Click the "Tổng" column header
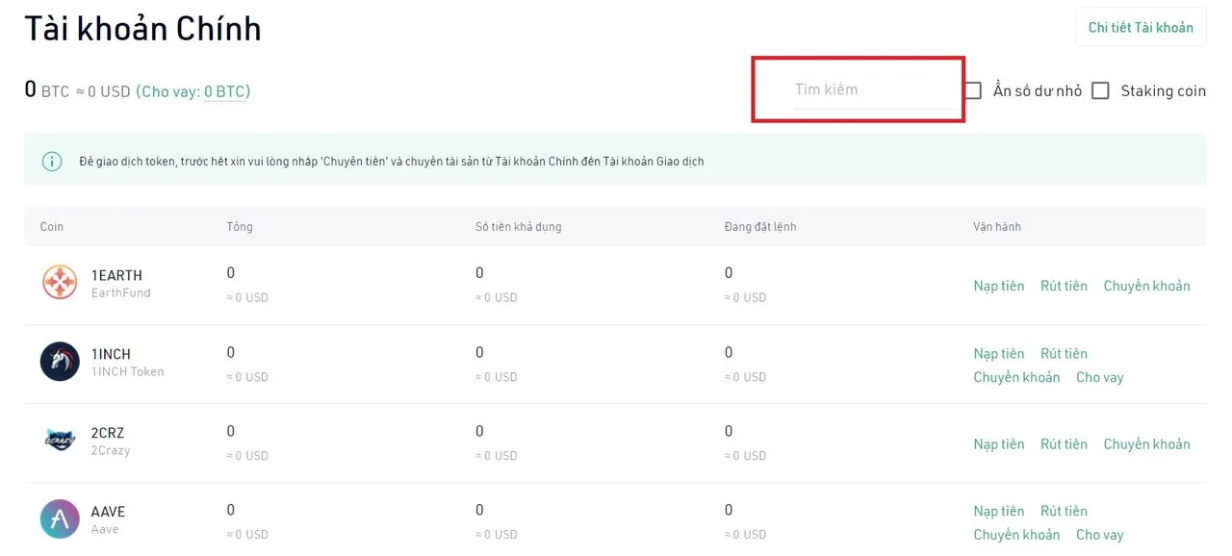Viewport: 1232px width, 556px height. click(238, 226)
